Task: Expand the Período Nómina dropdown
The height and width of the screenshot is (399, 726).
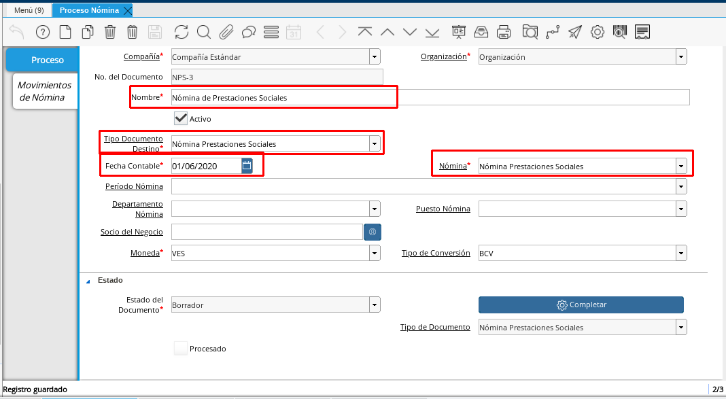Action: tap(681, 186)
